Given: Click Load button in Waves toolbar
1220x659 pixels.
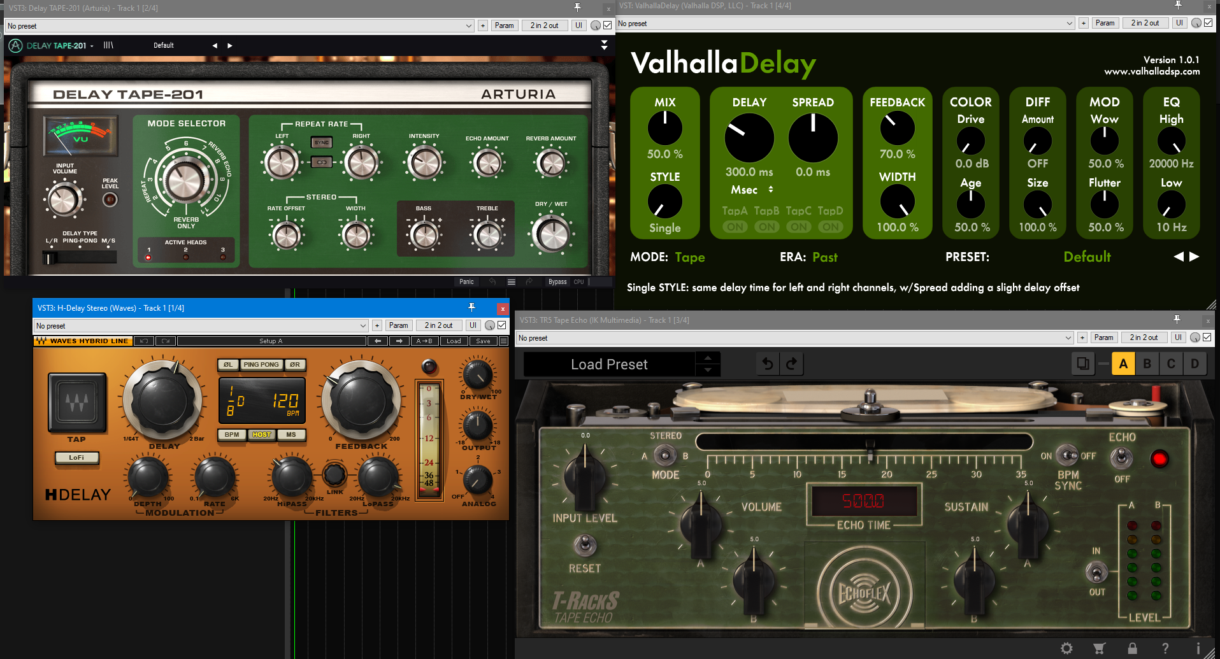Looking at the screenshot, I should tap(454, 341).
